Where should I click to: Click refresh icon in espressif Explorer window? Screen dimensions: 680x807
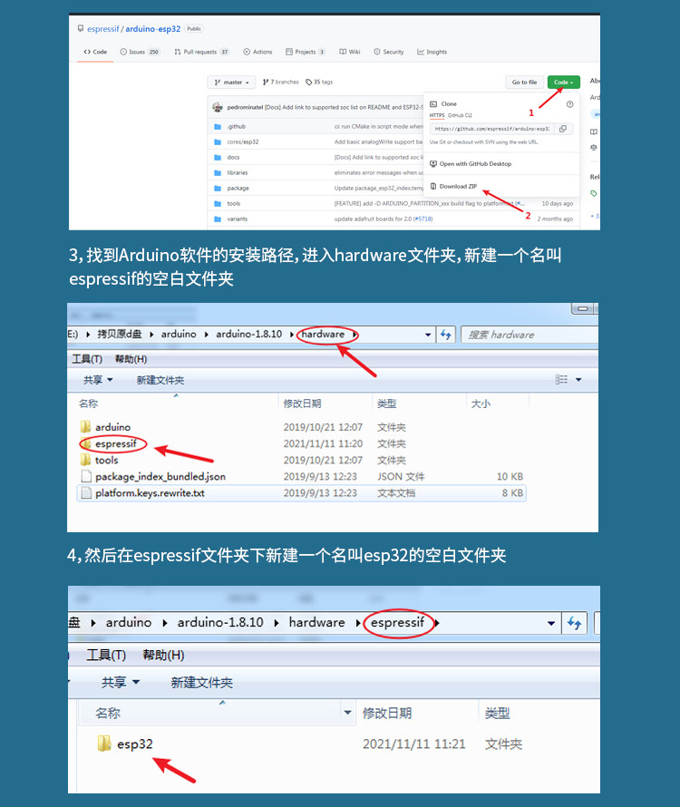pyautogui.click(x=574, y=624)
